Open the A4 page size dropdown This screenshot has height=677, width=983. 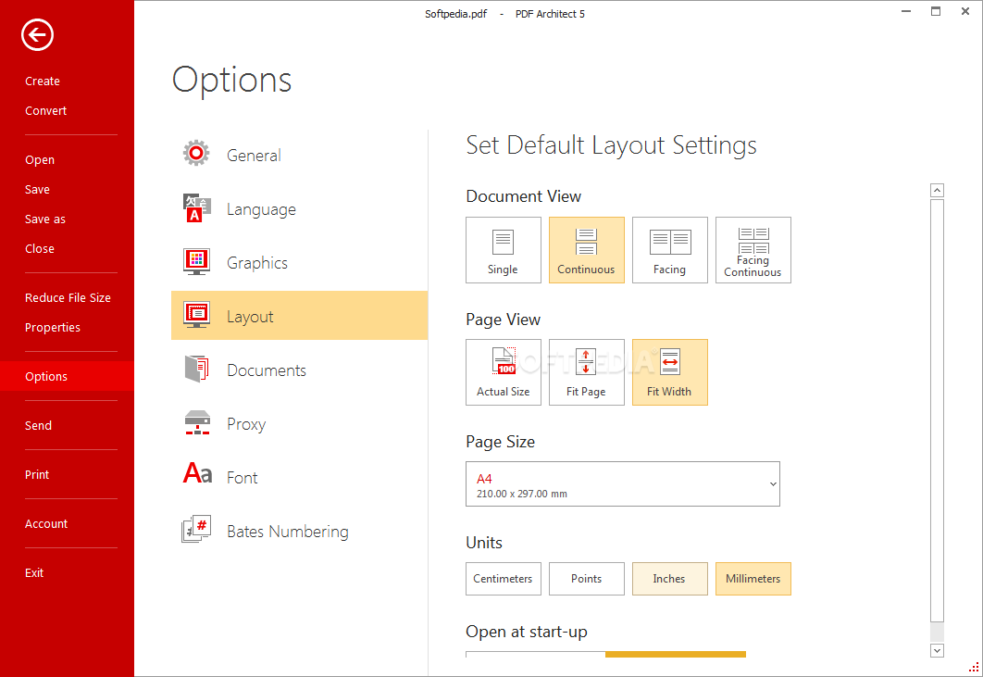pyautogui.click(x=623, y=483)
